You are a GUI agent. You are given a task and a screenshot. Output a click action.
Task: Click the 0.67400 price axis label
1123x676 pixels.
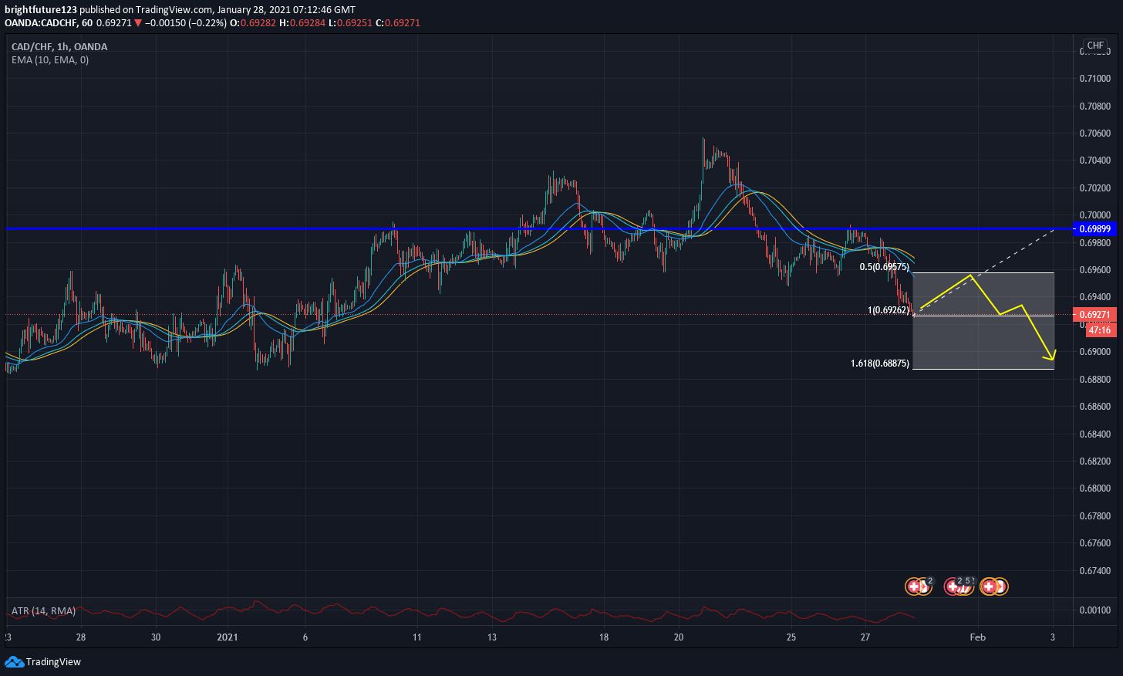tap(1095, 571)
